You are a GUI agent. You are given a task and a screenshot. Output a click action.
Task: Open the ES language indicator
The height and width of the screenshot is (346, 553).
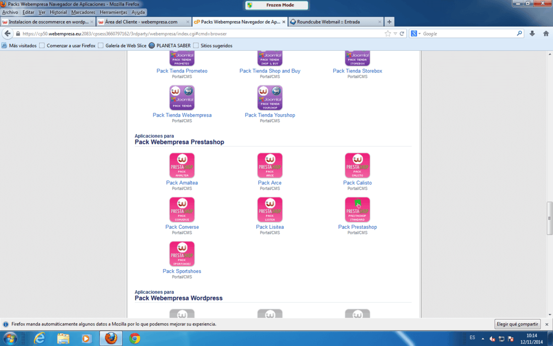(x=472, y=338)
